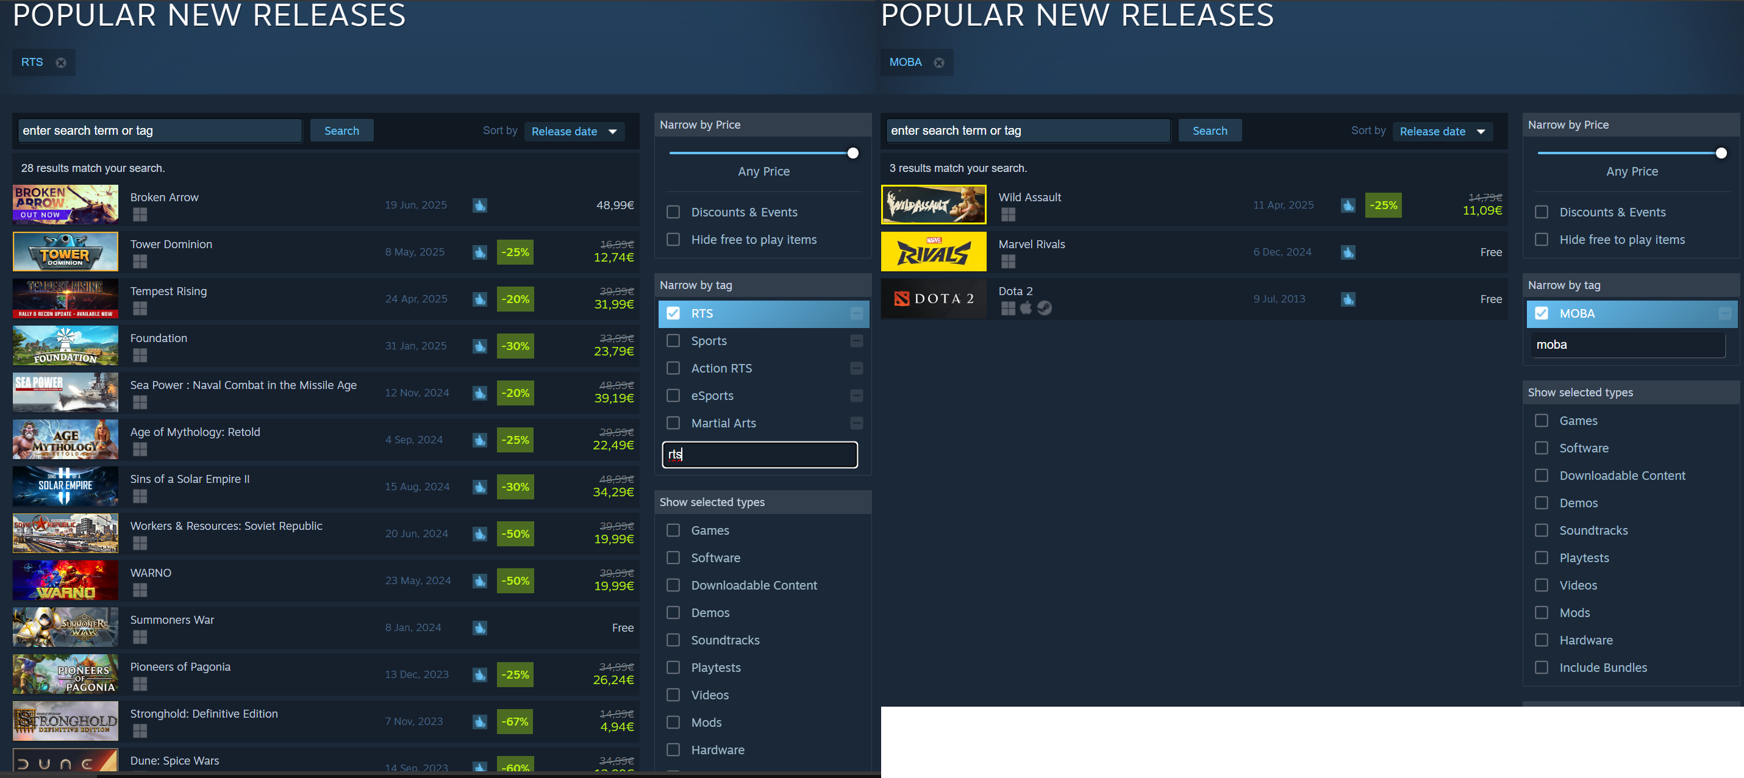Open the Broken Arrow game title
The image size is (1744, 778).
point(165,197)
